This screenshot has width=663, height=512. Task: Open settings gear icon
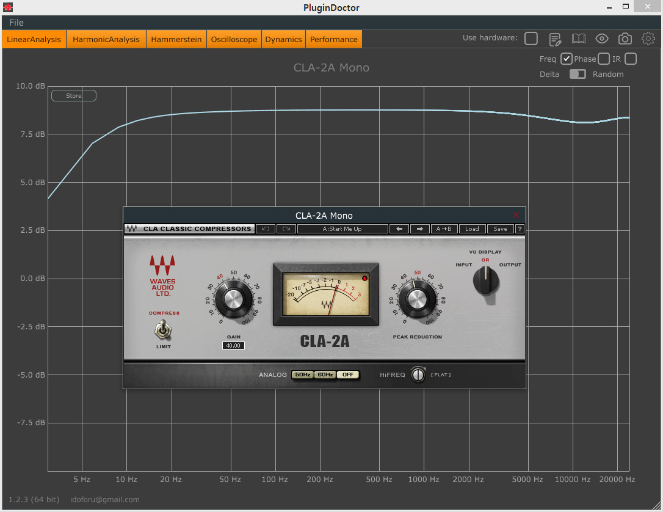click(648, 39)
